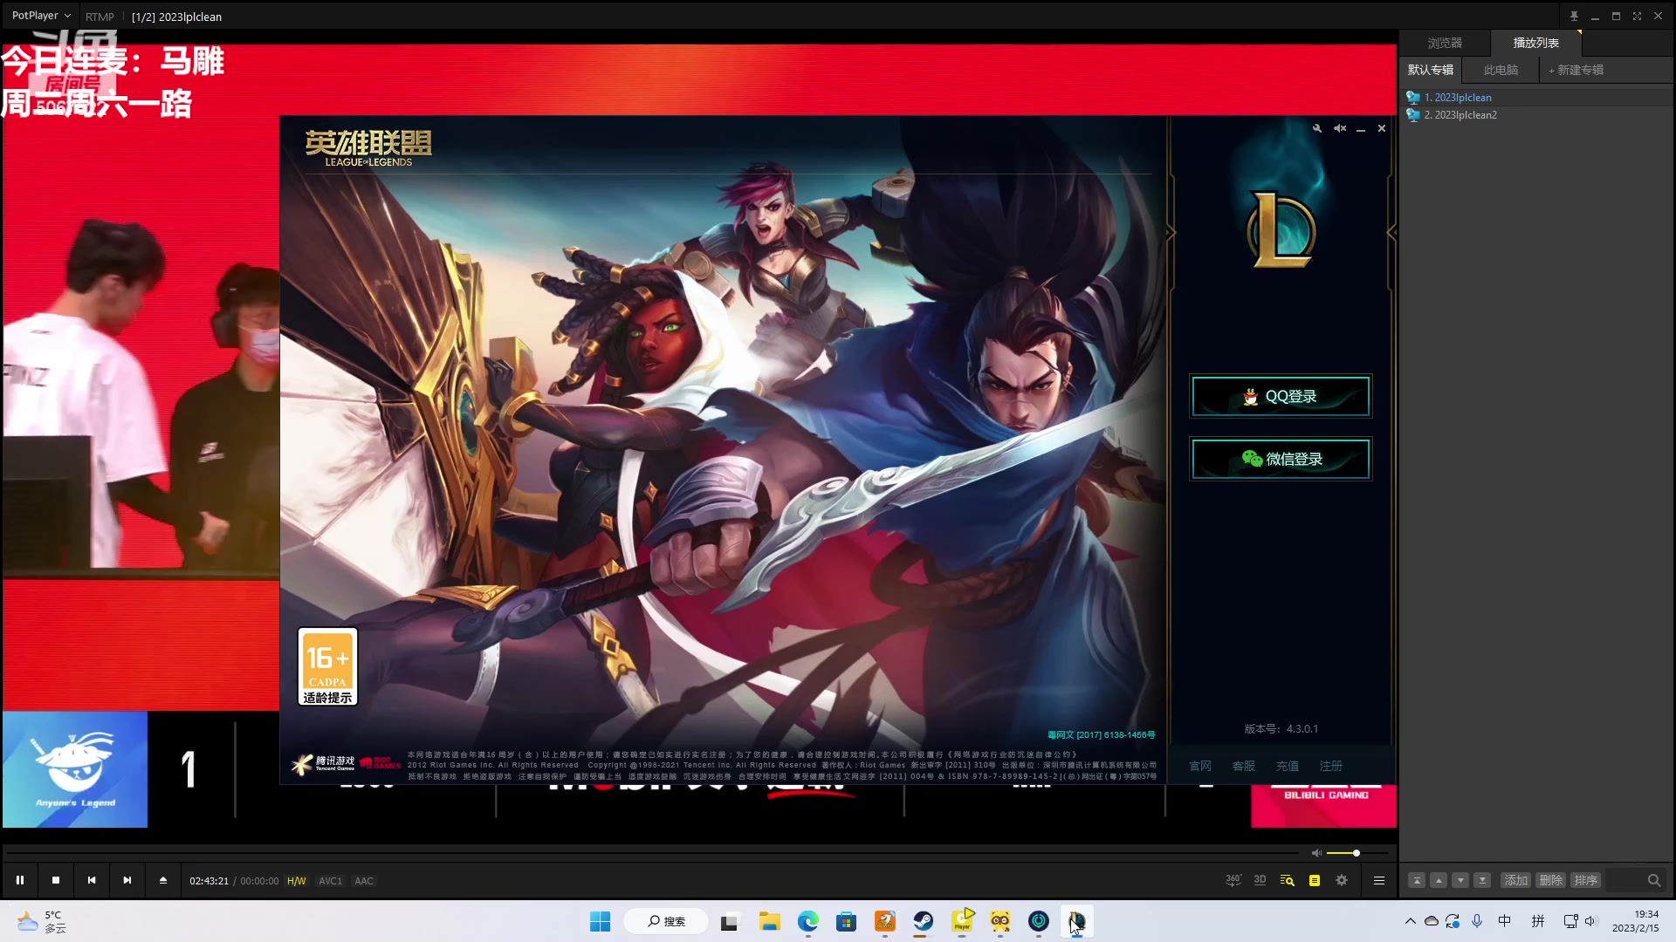Toggle the 3D video mode icon
This screenshot has width=1676, height=942.
pyautogui.click(x=1260, y=880)
